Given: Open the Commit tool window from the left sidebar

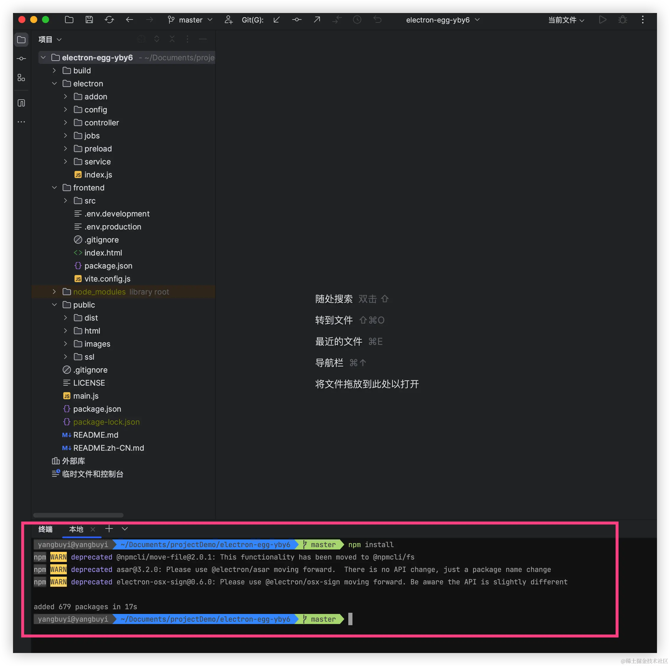Looking at the screenshot, I should click(21, 59).
